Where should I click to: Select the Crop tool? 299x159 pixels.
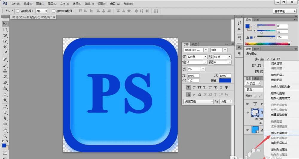tap(5, 47)
